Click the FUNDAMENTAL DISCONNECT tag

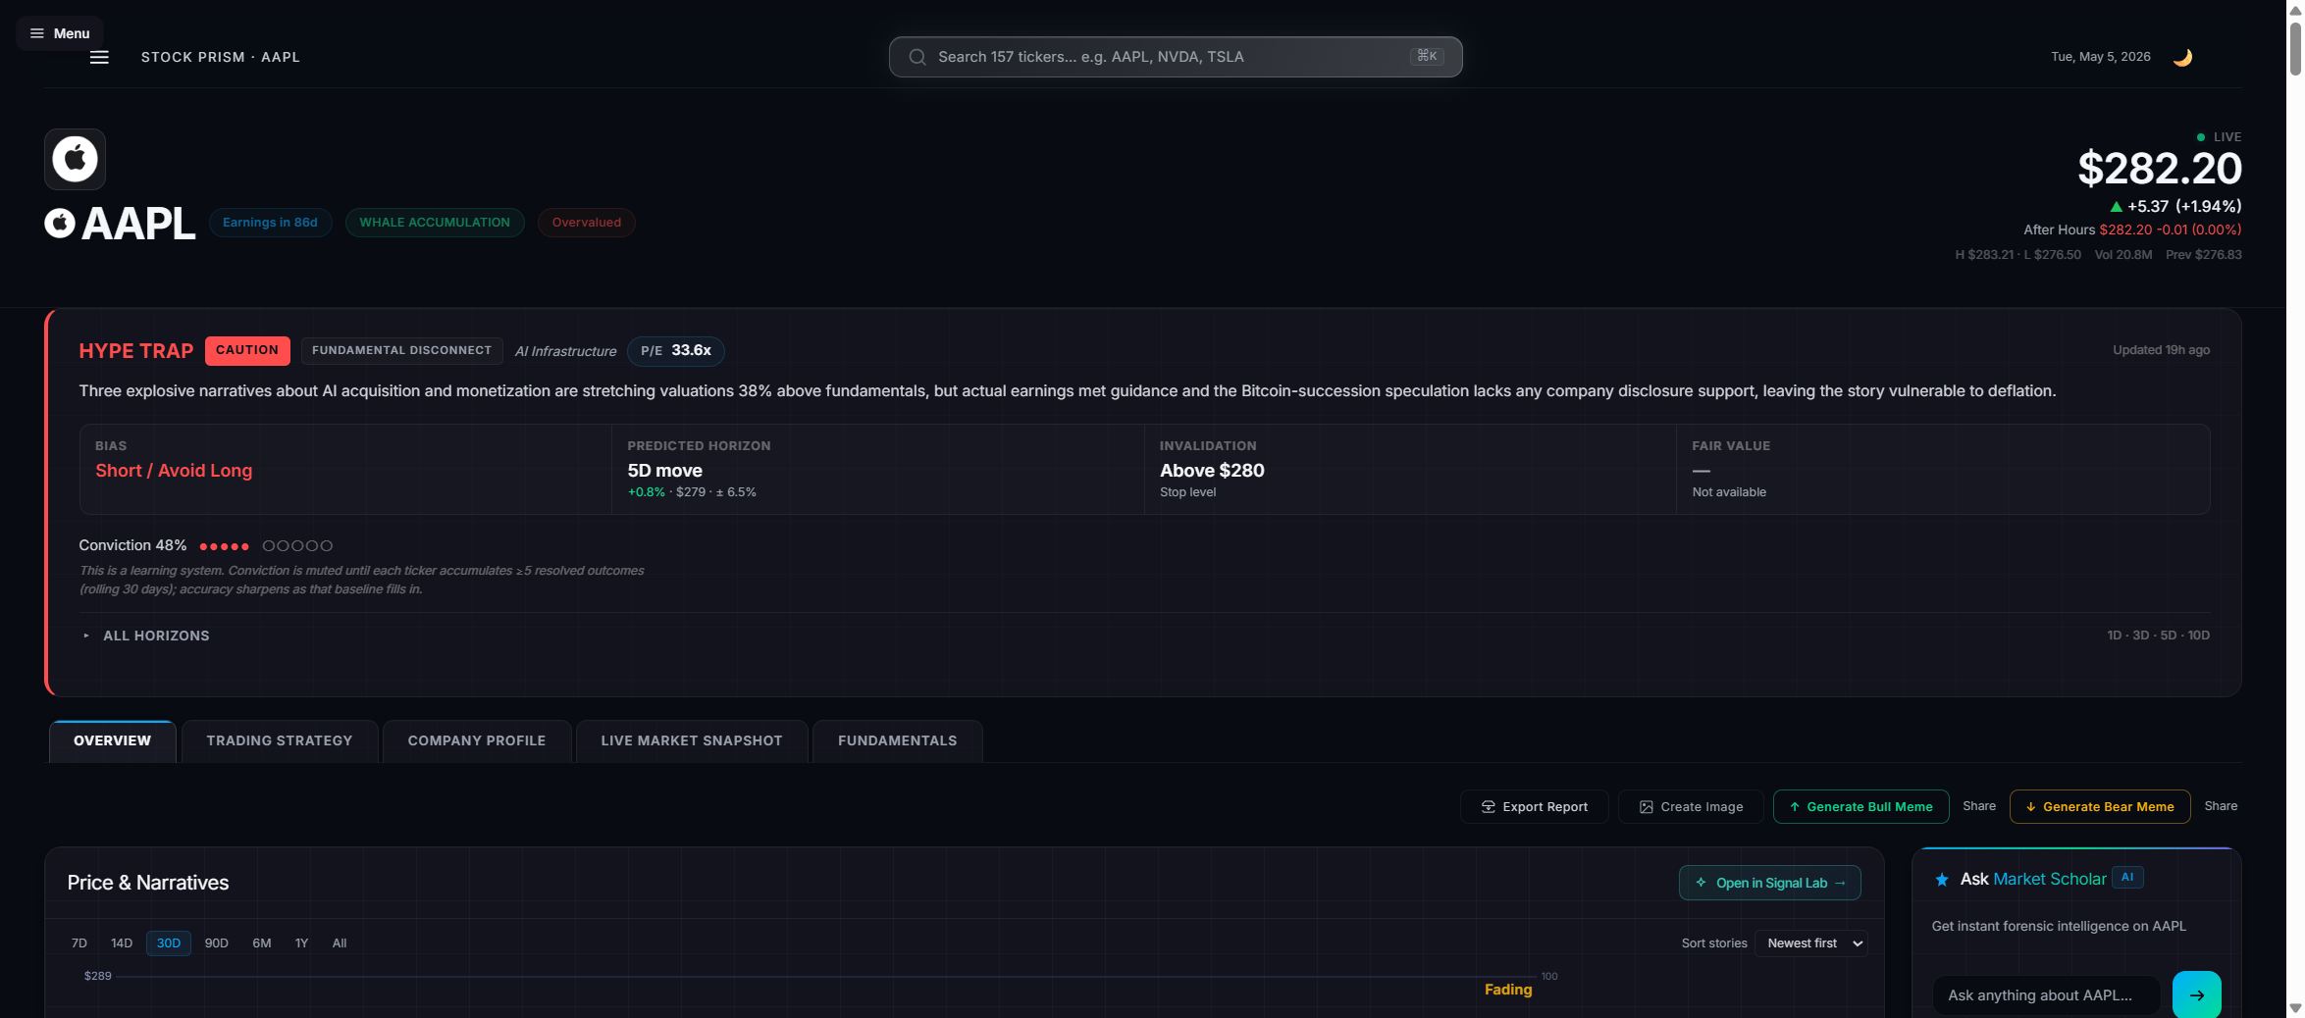tap(401, 350)
